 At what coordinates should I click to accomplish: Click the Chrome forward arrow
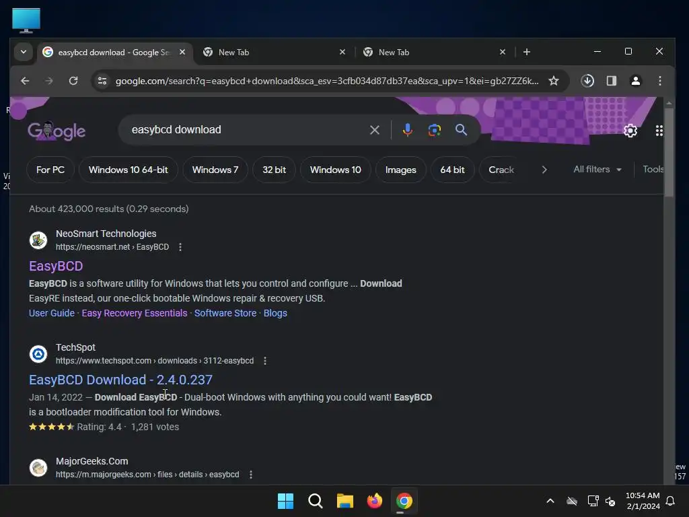tap(48, 81)
